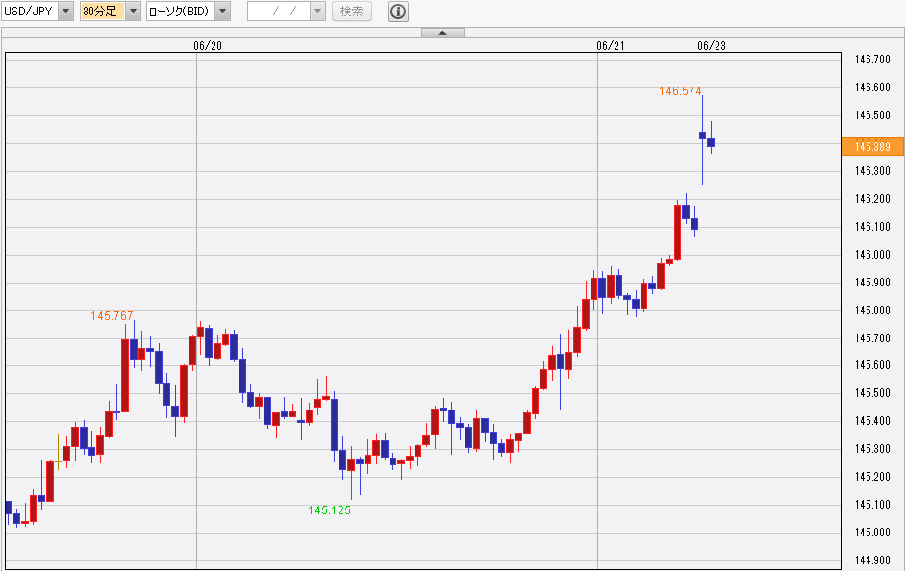
Task: Click the 144.900 price axis label
Action: coord(872,559)
